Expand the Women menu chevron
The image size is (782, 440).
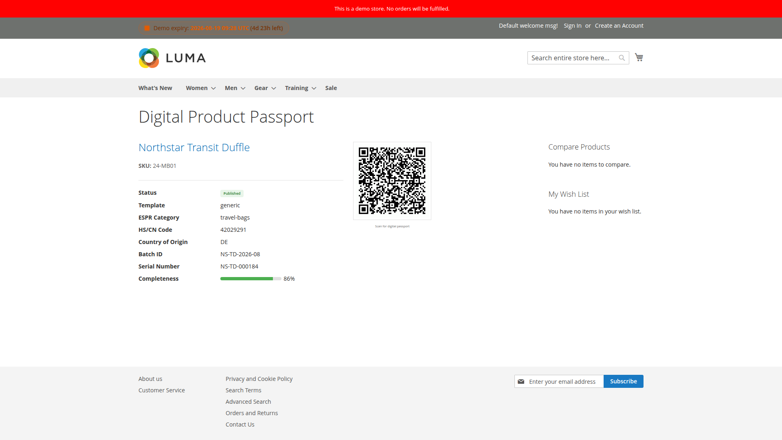[213, 88]
